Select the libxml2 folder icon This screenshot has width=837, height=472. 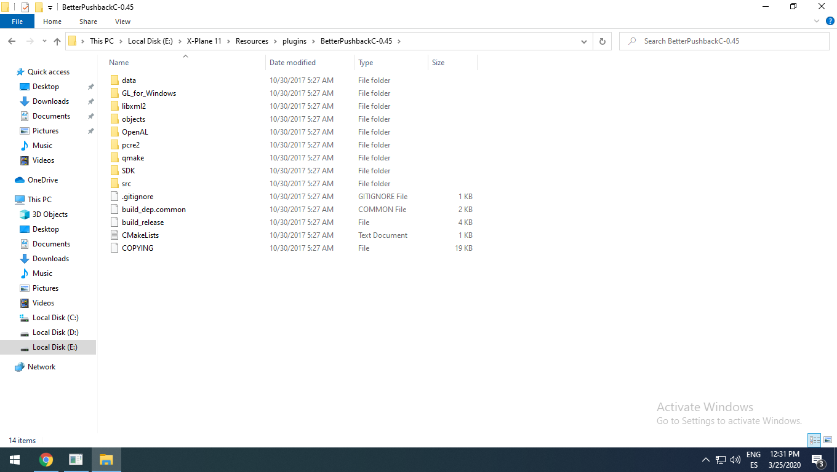pos(114,106)
